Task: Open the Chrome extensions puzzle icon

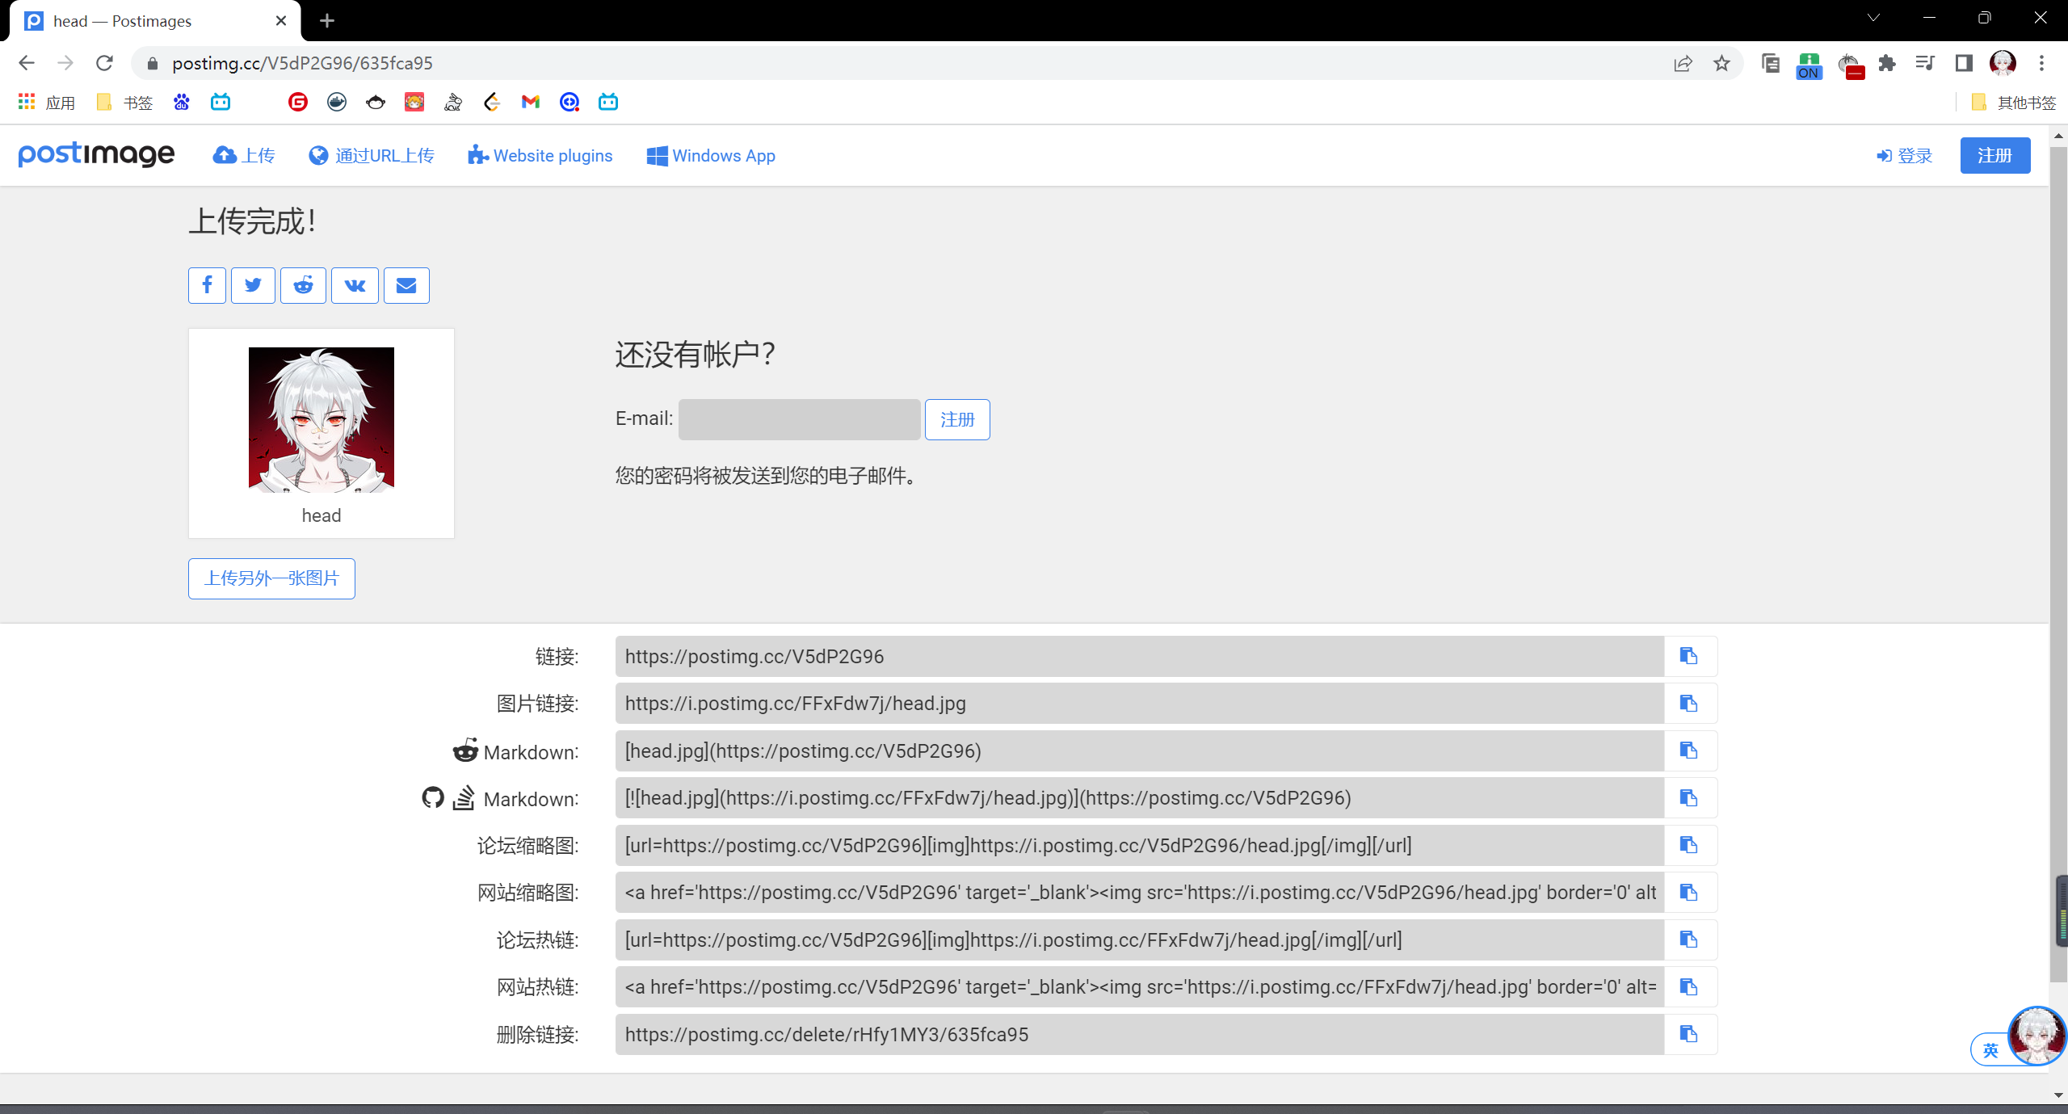Action: (x=1887, y=63)
